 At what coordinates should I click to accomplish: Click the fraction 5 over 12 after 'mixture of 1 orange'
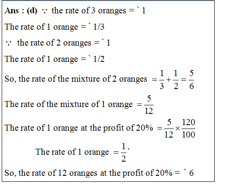point(149,105)
